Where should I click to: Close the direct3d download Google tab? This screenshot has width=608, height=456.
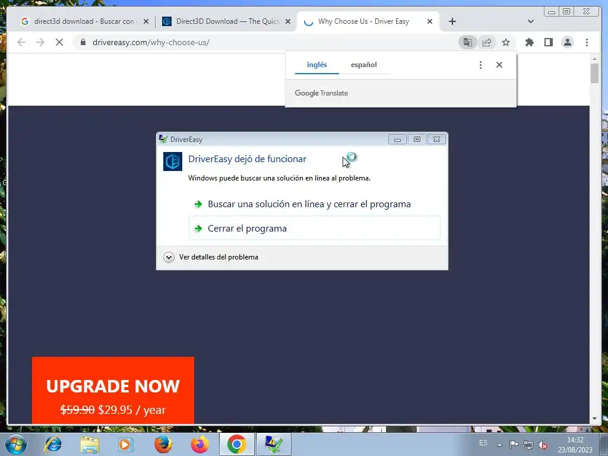tap(146, 21)
